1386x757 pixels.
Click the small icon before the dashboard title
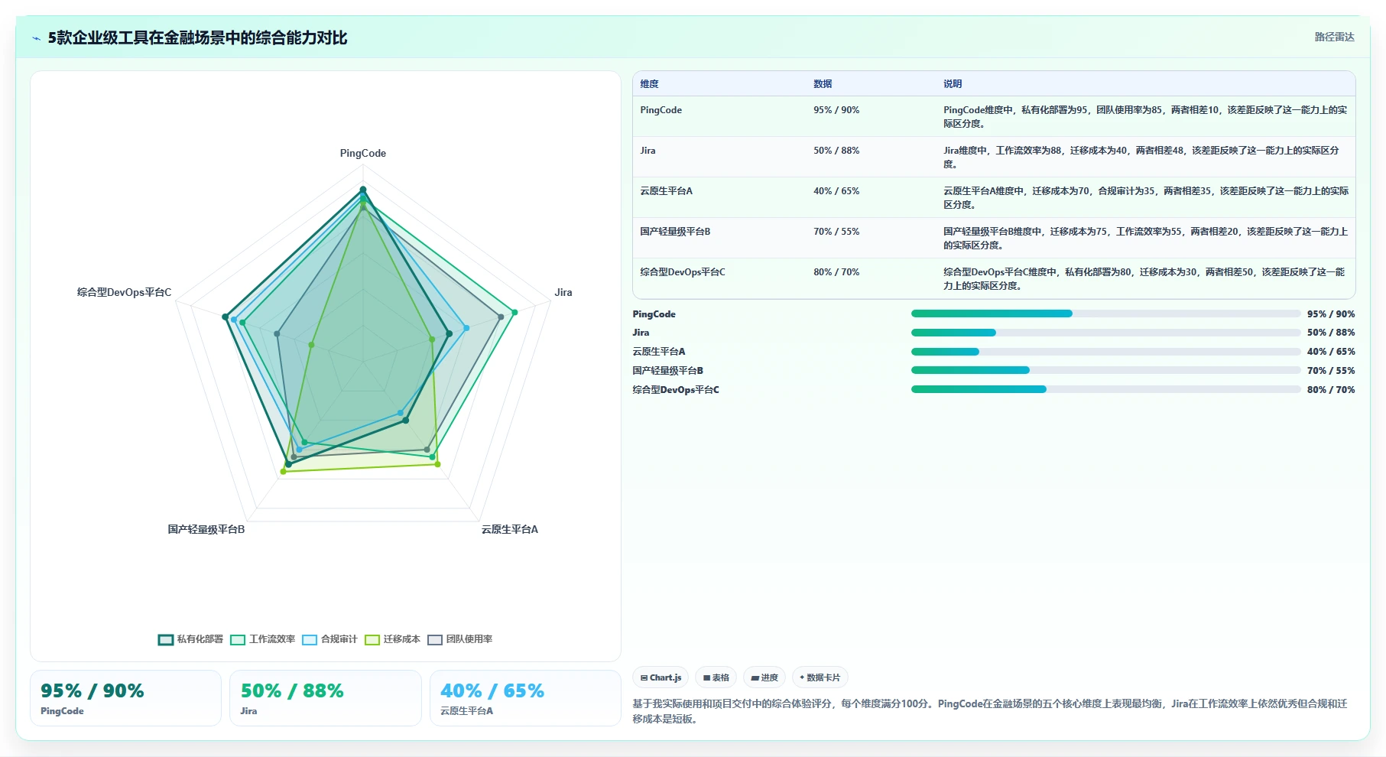(x=36, y=38)
